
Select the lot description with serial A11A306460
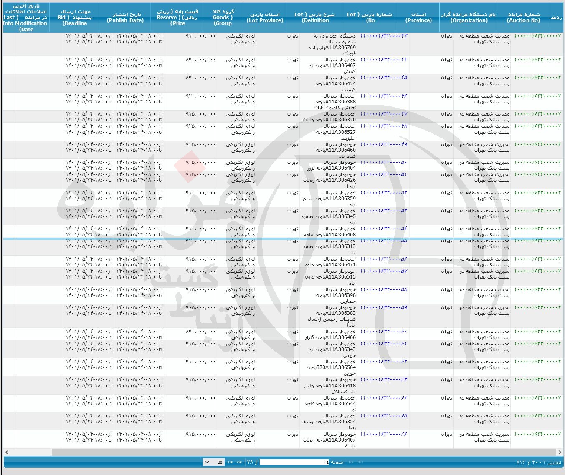coord(335,151)
